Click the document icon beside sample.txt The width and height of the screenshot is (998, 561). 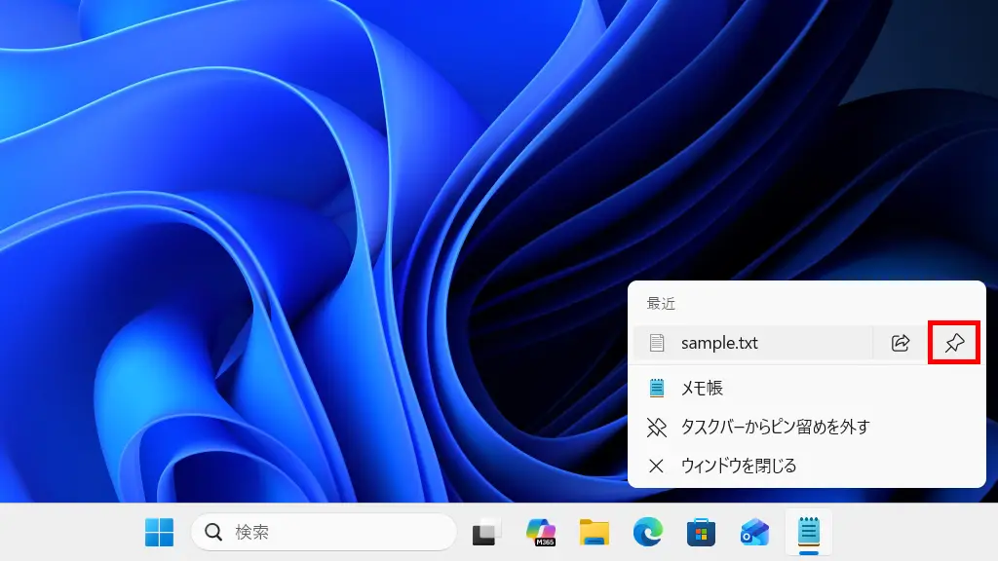[658, 343]
